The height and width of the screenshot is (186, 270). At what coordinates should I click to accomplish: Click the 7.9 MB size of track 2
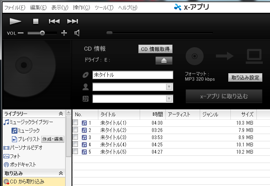tap(246, 130)
